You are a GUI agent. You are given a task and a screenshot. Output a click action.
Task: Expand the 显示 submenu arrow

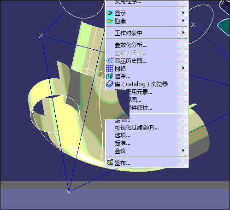(183, 13)
